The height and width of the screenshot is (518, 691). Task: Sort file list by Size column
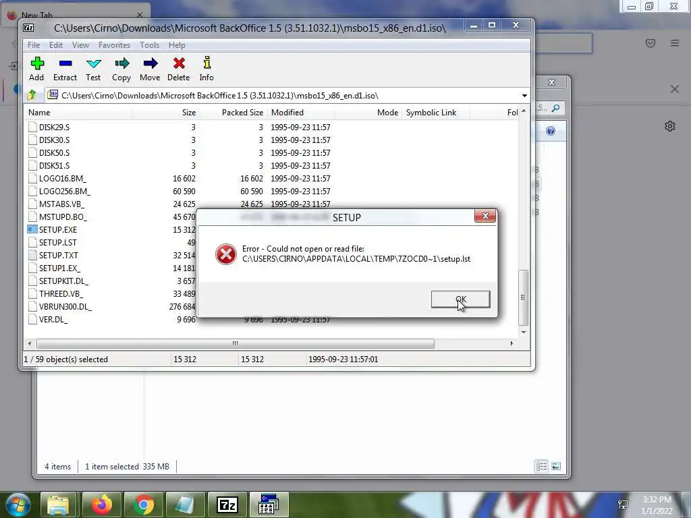166,113
